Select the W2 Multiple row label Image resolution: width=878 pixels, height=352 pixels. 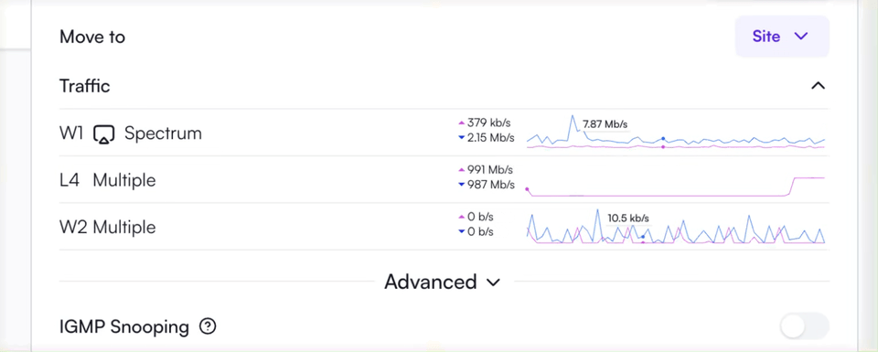point(108,228)
